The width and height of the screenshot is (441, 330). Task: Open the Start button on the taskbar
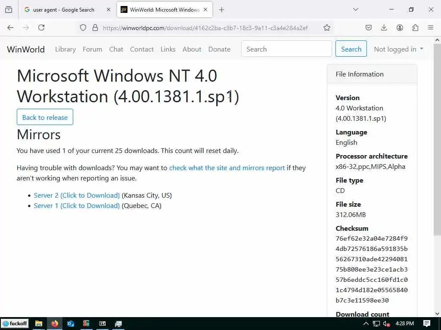point(15,324)
